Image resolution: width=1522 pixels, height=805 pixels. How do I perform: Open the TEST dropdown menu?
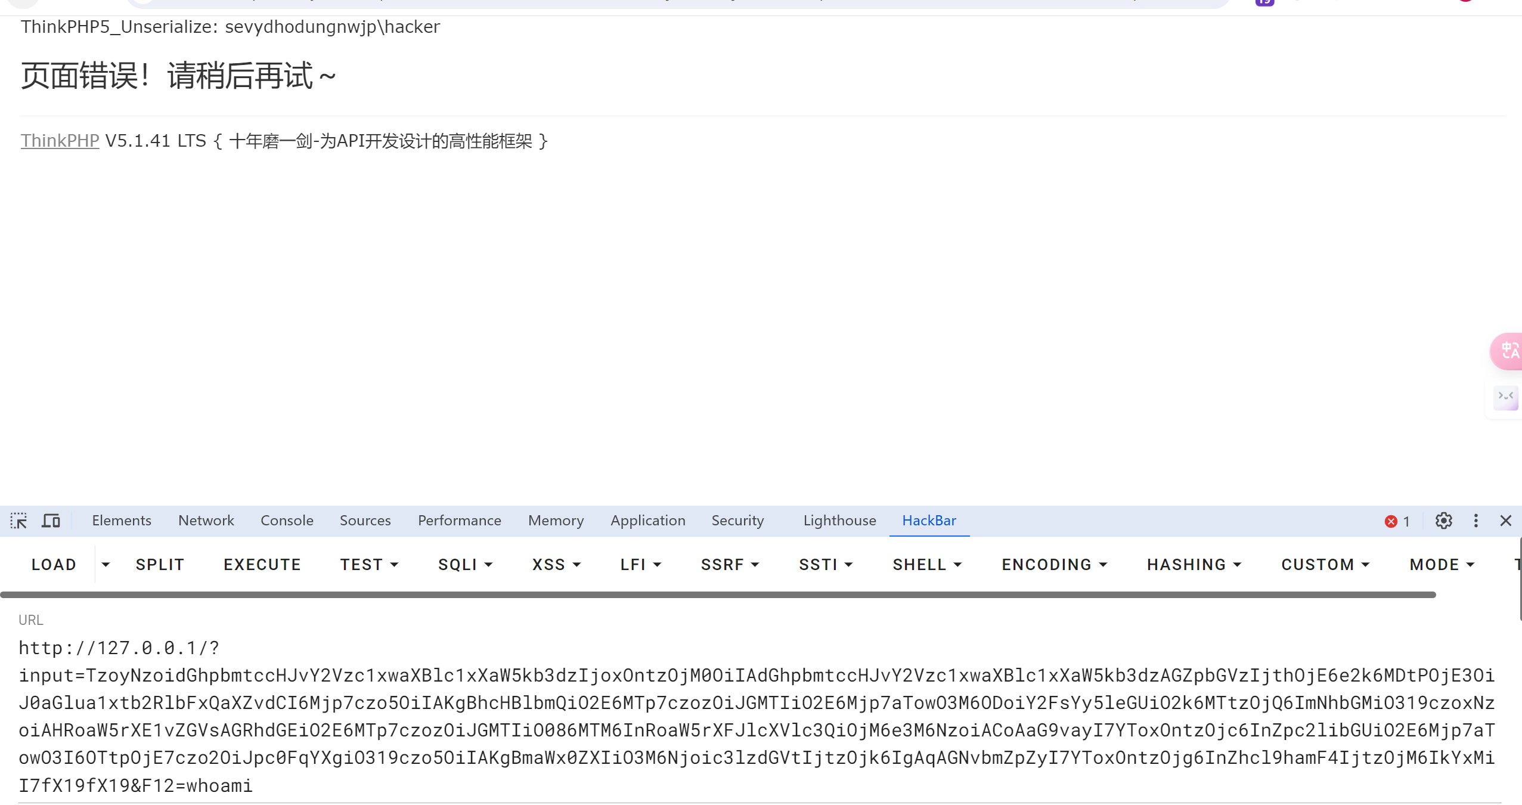pos(369,564)
